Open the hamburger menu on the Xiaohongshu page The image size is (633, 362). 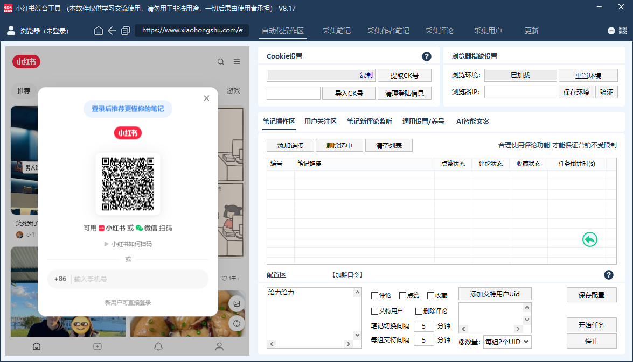pyautogui.click(x=236, y=61)
